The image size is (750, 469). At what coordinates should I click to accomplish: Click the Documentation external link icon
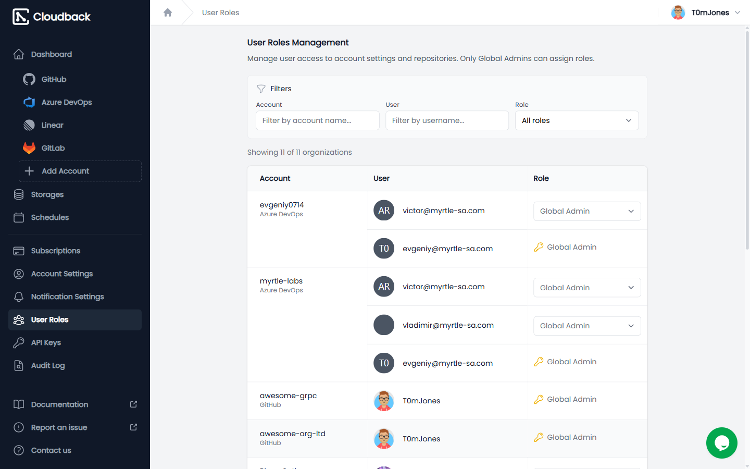click(133, 404)
